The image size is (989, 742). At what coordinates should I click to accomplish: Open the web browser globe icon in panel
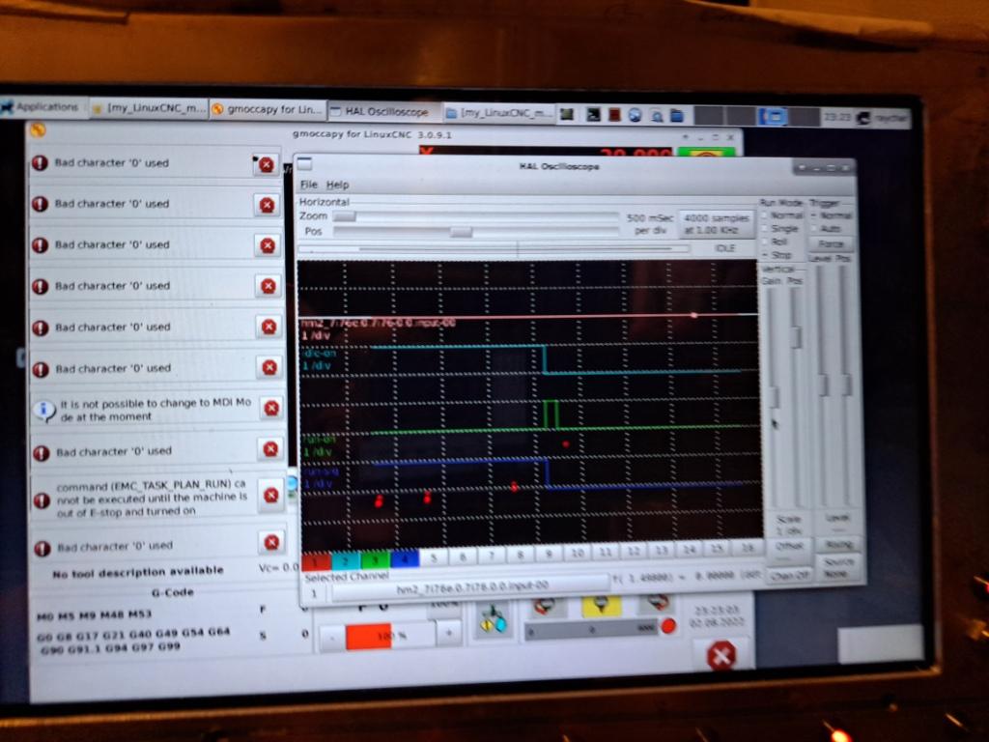coord(636,115)
